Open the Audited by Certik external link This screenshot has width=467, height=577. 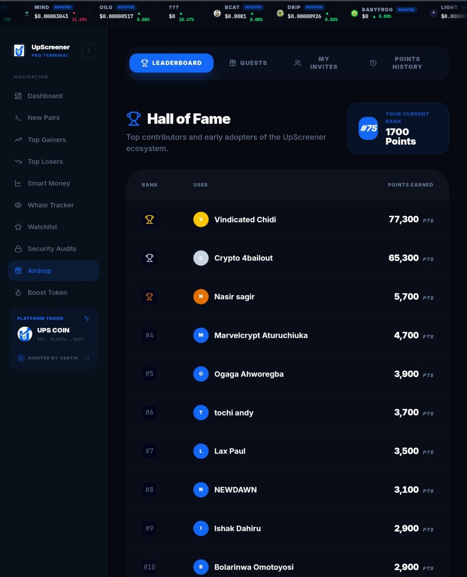pos(87,358)
